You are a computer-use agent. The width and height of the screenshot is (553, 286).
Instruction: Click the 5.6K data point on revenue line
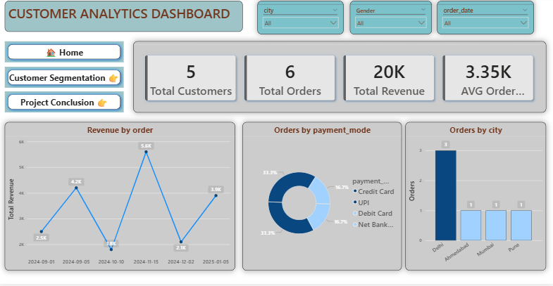[146, 152]
